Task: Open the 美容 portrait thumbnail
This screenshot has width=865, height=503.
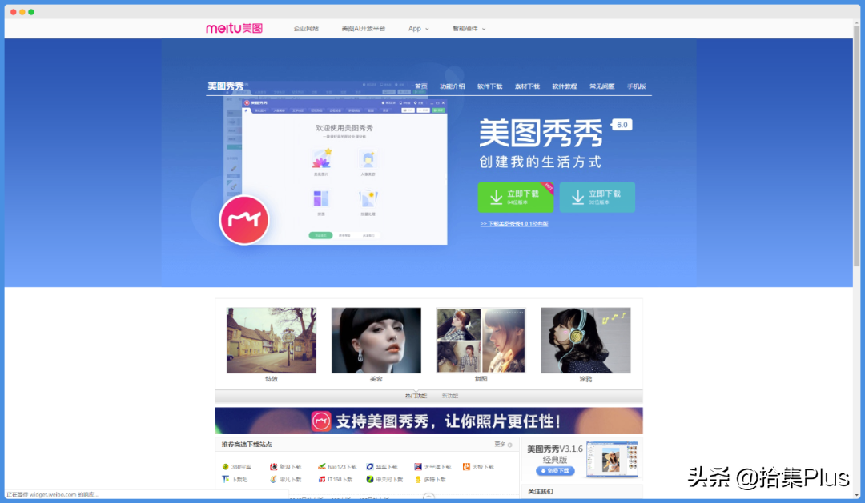Action: pos(376,341)
